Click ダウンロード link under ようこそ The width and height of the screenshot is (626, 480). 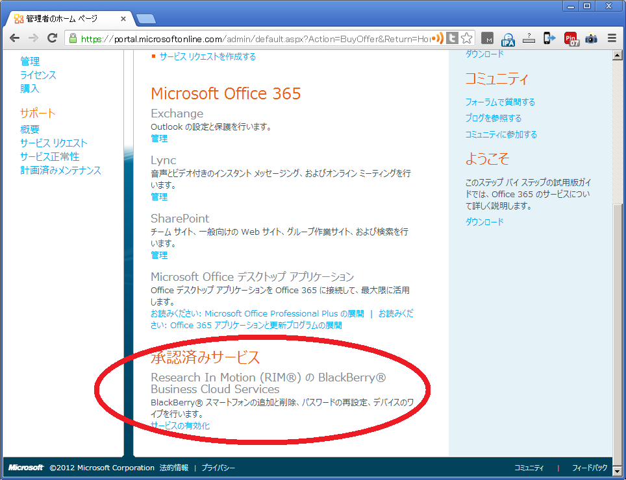click(484, 222)
